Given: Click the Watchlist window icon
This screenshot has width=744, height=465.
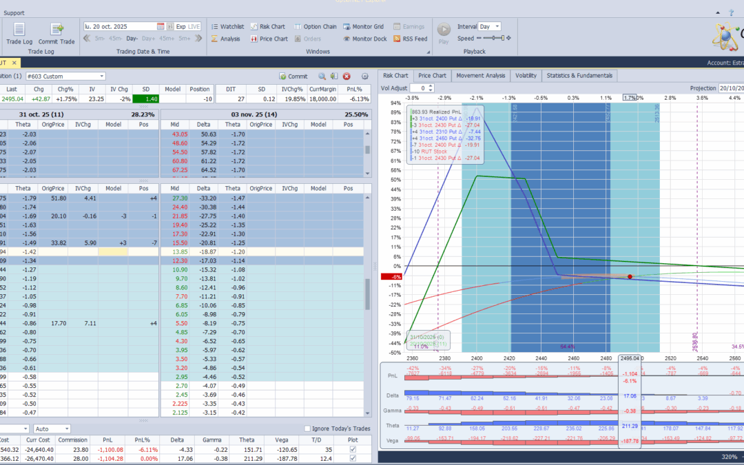Looking at the screenshot, I should click(x=227, y=27).
